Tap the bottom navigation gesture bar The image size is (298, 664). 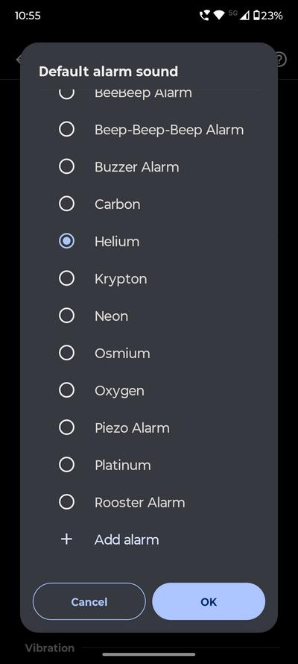point(149,654)
